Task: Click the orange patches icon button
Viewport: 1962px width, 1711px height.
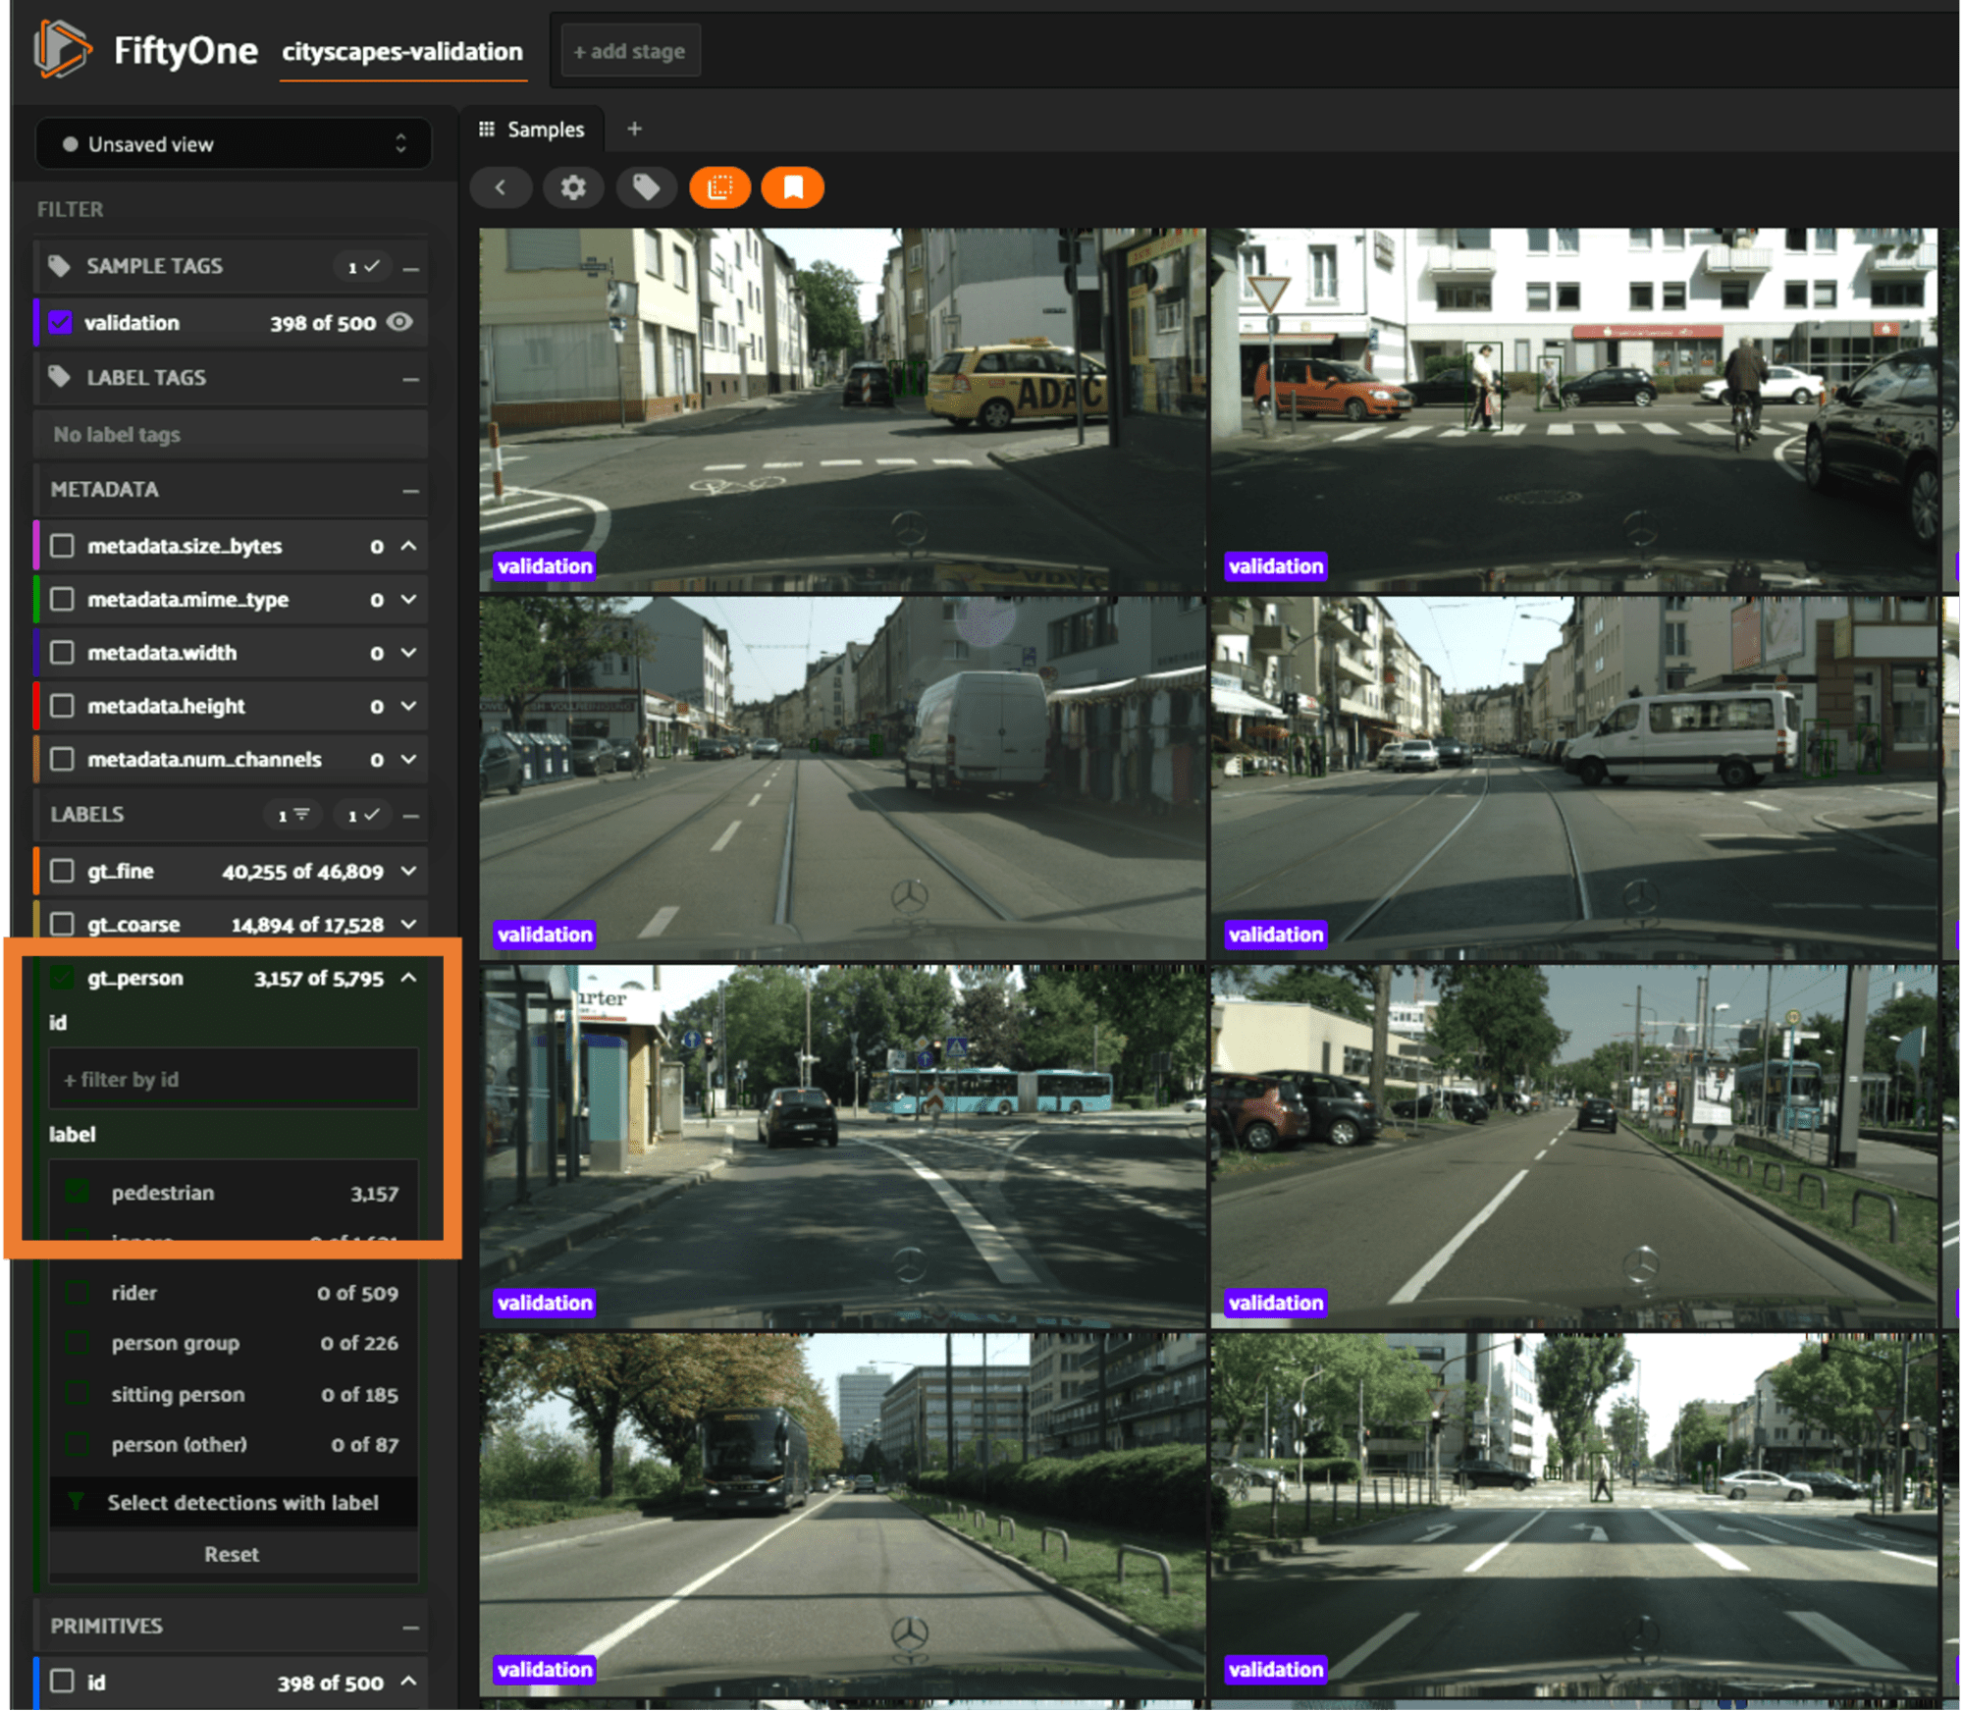Action: [719, 187]
